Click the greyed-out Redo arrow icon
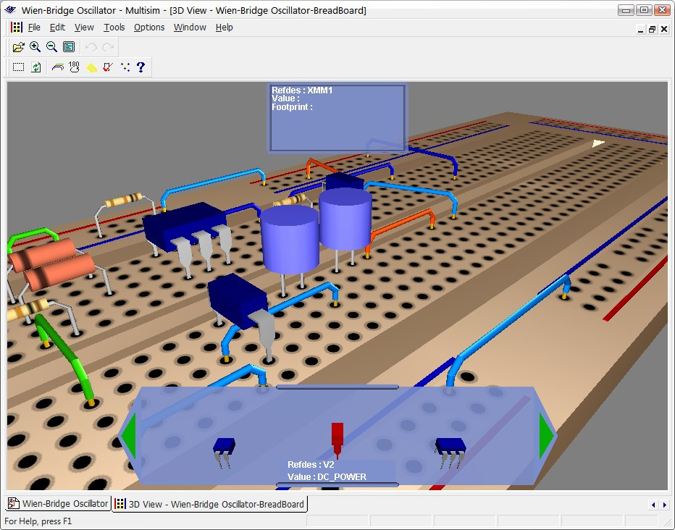This screenshot has height=530, width=675. [108, 47]
